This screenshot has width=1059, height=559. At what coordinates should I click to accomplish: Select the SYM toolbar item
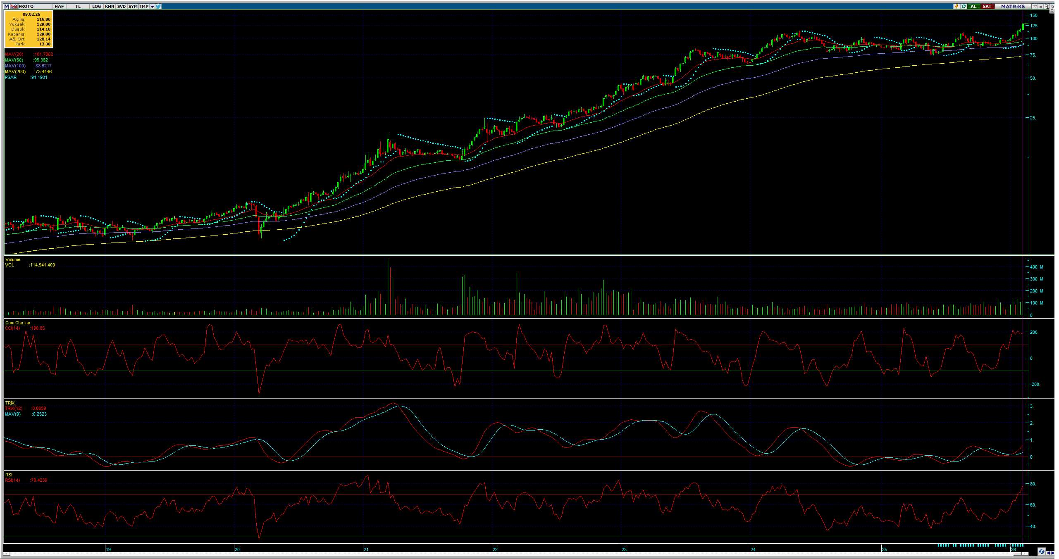click(x=133, y=6)
